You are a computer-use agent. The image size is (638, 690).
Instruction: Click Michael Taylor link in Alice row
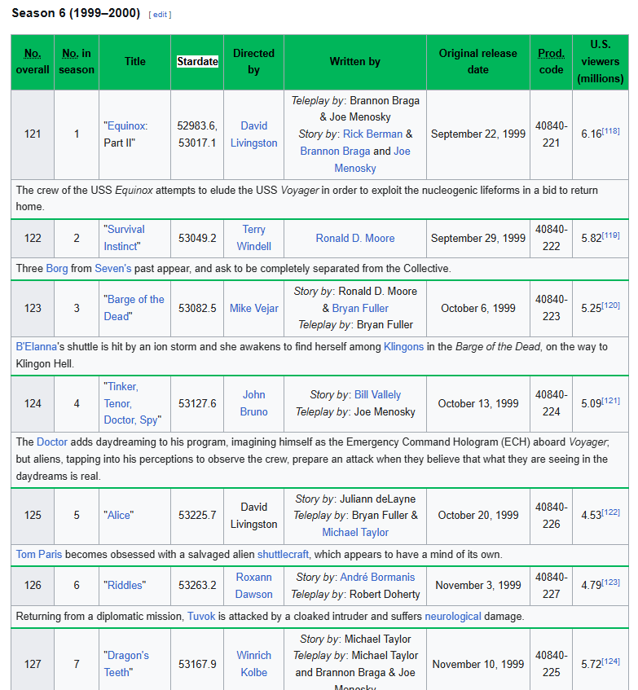tap(355, 533)
